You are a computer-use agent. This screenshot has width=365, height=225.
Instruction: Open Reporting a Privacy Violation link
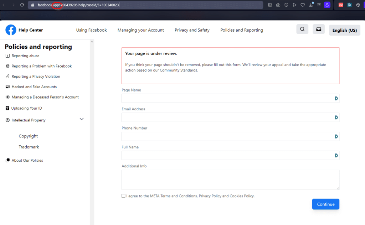[x=36, y=77]
